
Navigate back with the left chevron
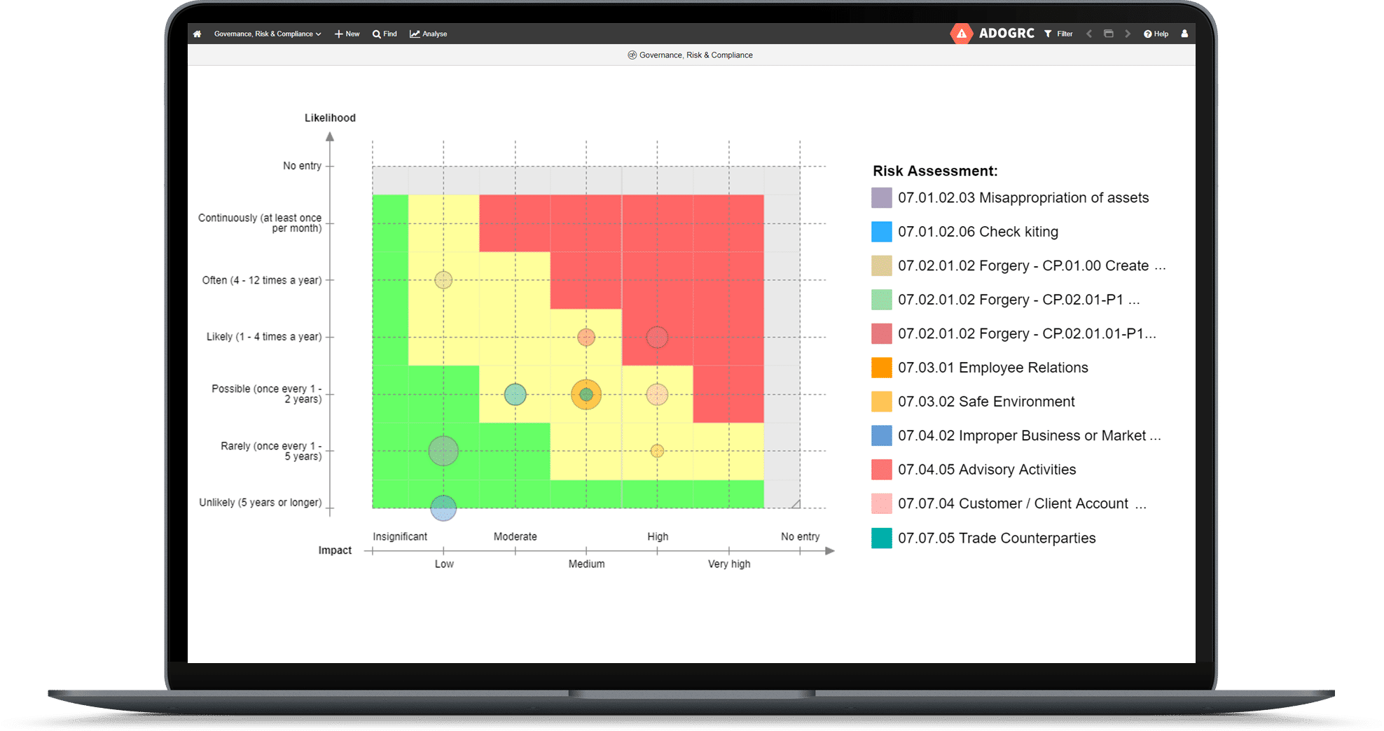click(1089, 34)
